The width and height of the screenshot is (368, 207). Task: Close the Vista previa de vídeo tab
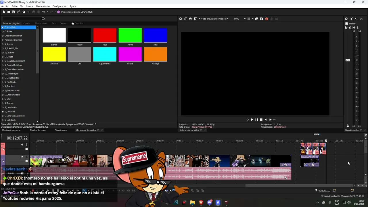[205, 130]
